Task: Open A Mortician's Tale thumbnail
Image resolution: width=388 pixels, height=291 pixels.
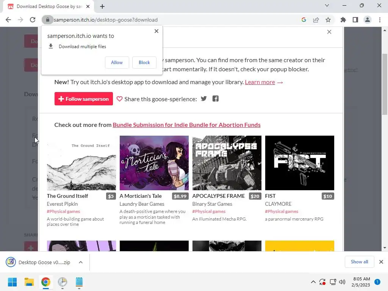Action: (x=154, y=163)
